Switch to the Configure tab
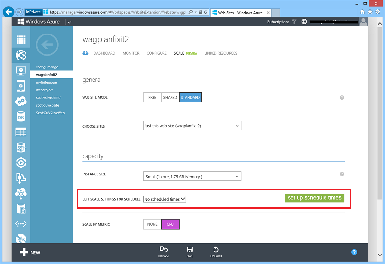 coord(157,53)
